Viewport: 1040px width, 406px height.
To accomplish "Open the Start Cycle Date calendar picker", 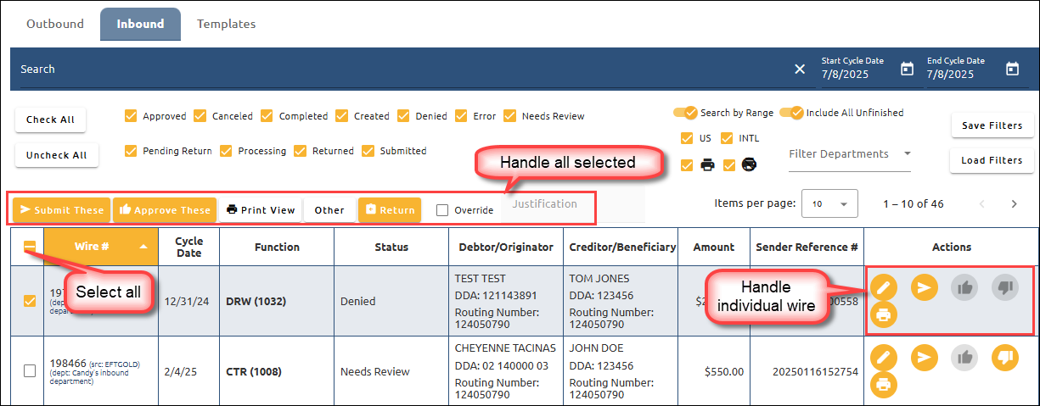I will click(907, 70).
